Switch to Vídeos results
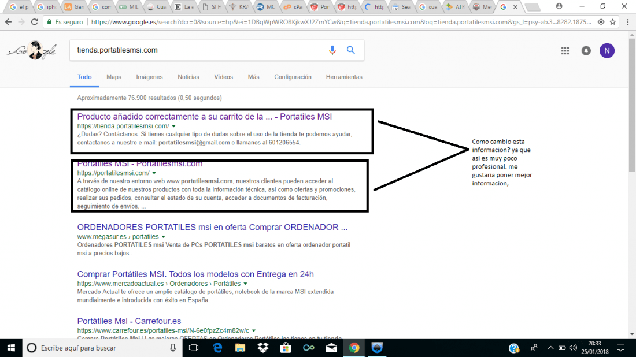Screen dimensions: 636x357 point(224,77)
